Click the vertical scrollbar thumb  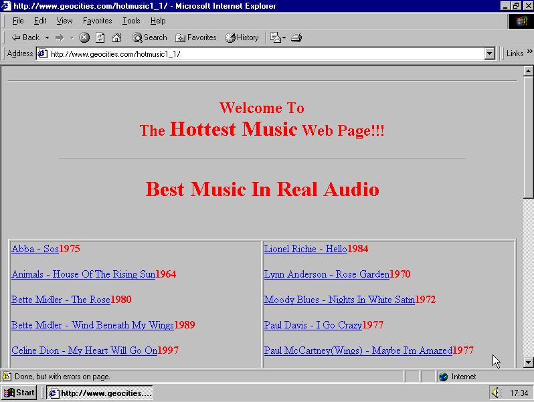coord(528,137)
